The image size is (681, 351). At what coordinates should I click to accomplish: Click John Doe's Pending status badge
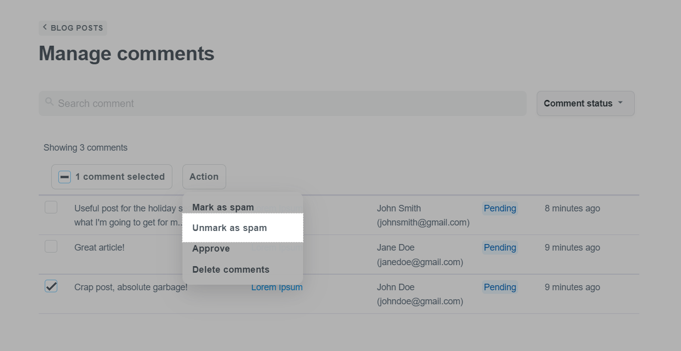pyautogui.click(x=500, y=287)
